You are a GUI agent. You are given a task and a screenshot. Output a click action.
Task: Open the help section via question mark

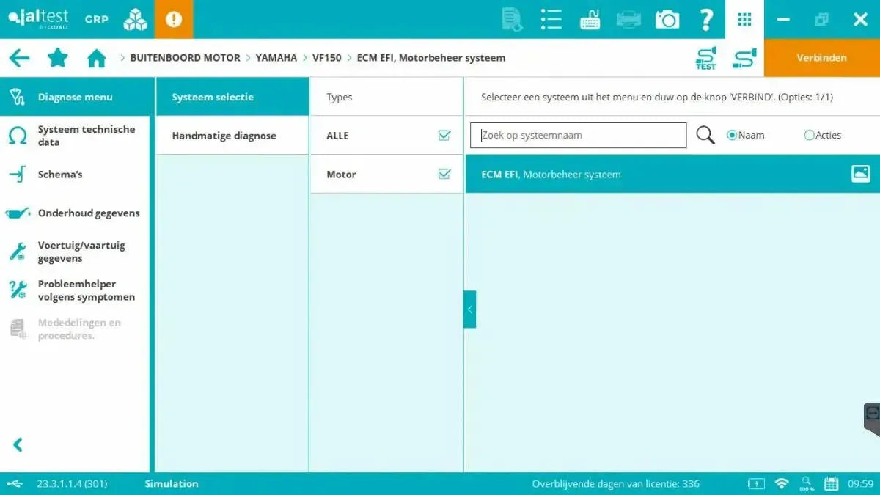(x=706, y=19)
